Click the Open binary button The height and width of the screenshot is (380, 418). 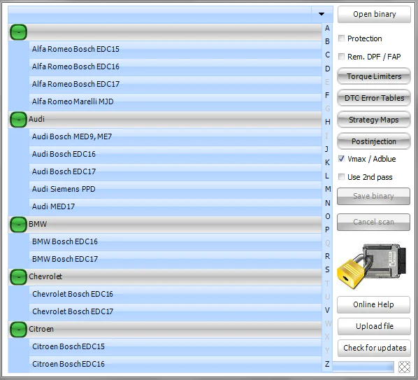374,14
